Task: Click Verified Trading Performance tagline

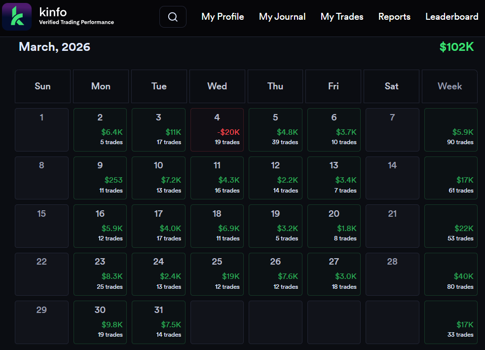Action: pyautogui.click(x=76, y=22)
